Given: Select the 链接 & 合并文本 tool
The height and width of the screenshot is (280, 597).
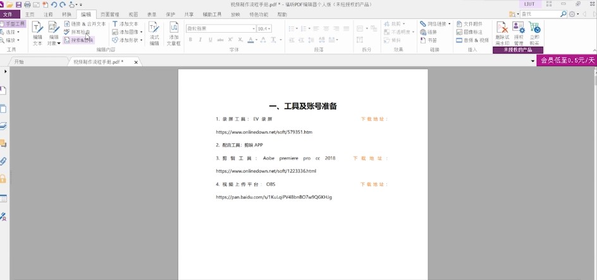Looking at the screenshot, I should (85, 23).
